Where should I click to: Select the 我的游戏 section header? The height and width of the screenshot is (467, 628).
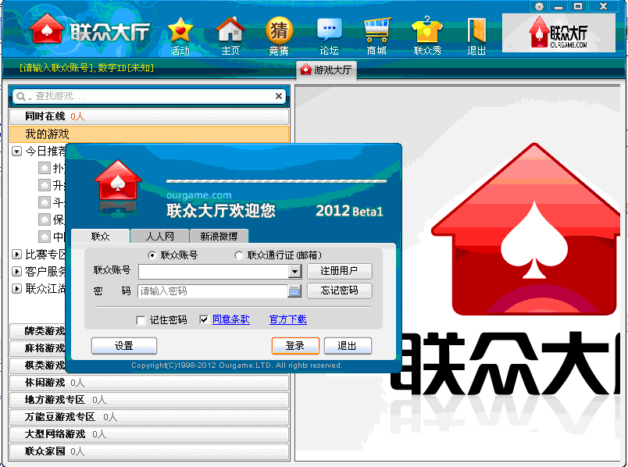click(149, 134)
